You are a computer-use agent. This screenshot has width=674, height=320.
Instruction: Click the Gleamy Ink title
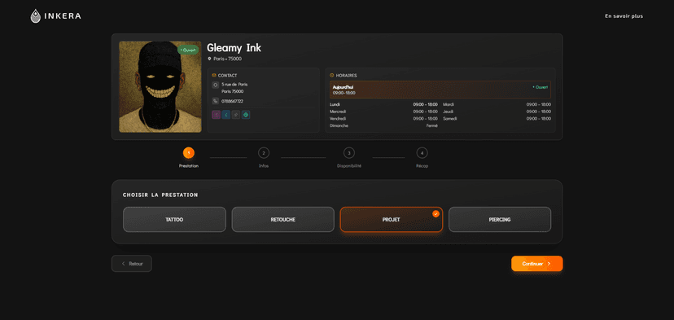pos(234,48)
